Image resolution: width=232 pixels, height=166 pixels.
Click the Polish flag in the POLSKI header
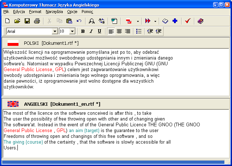13,43
